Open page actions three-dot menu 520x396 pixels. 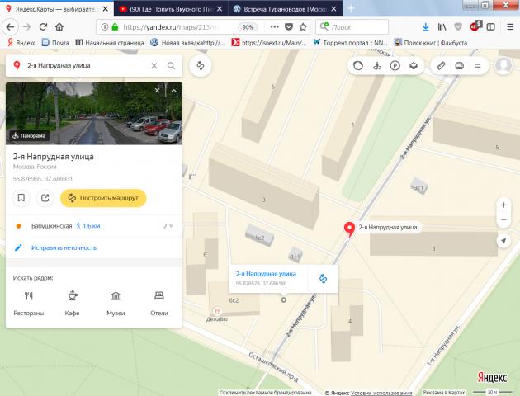pyautogui.click(x=275, y=27)
